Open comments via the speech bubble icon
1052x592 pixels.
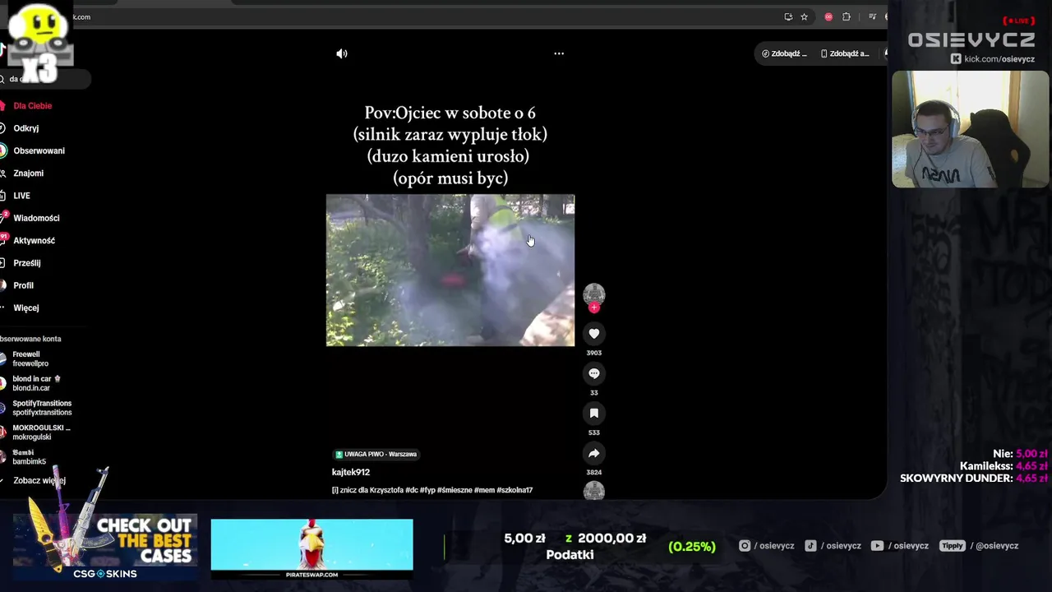(594, 373)
